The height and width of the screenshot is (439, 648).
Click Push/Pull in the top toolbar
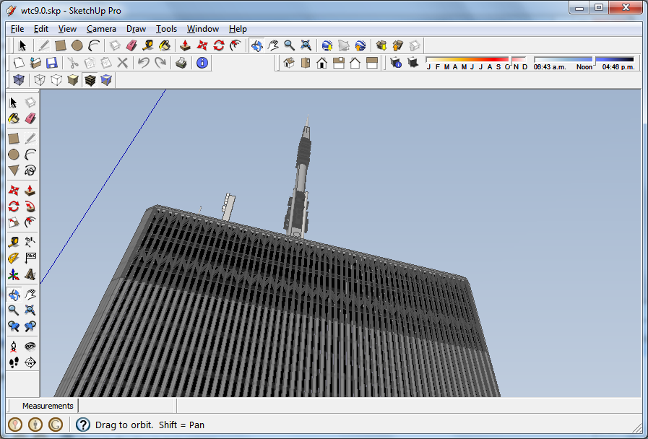(185, 45)
